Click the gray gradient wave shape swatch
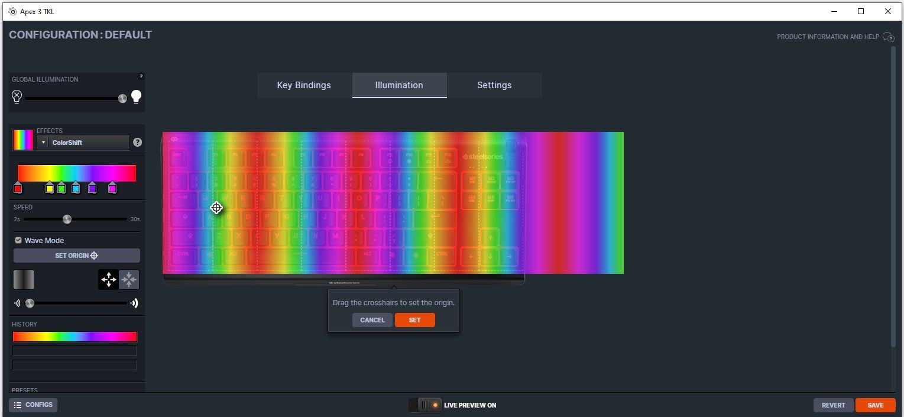Screen dimensions: 904x417 24,279
